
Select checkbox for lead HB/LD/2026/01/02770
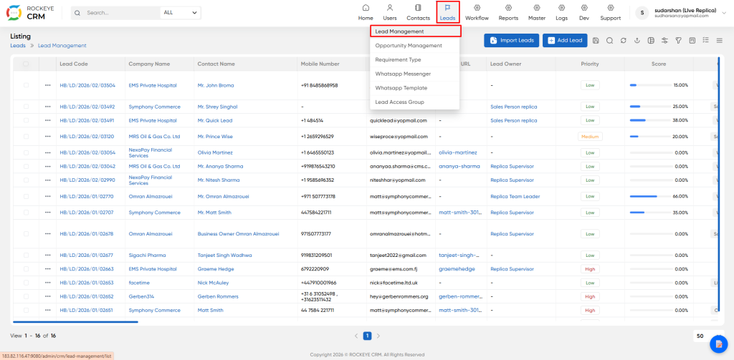[26, 197]
